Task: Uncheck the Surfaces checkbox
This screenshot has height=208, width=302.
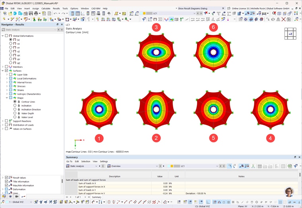Action: click(6, 70)
